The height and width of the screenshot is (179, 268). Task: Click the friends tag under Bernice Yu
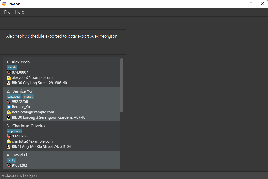[28, 97]
